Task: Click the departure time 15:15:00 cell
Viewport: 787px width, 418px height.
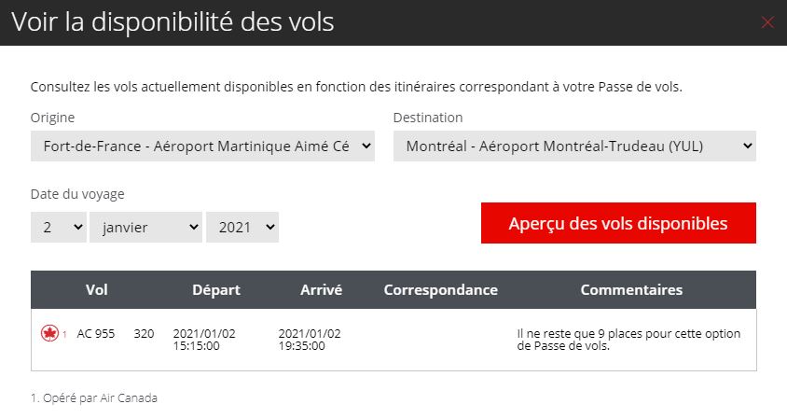Action: point(197,346)
